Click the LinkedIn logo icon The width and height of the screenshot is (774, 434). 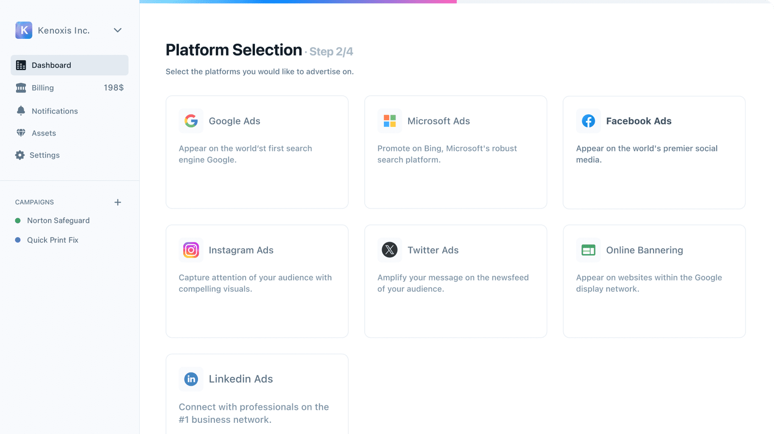(x=191, y=379)
